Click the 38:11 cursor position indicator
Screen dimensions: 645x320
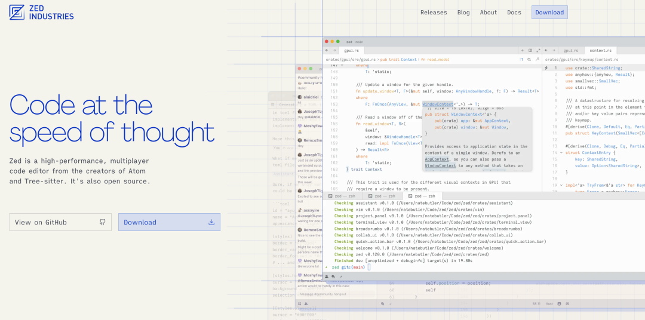[x=536, y=304]
